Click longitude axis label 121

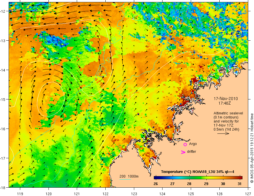(x=77, y=194)
